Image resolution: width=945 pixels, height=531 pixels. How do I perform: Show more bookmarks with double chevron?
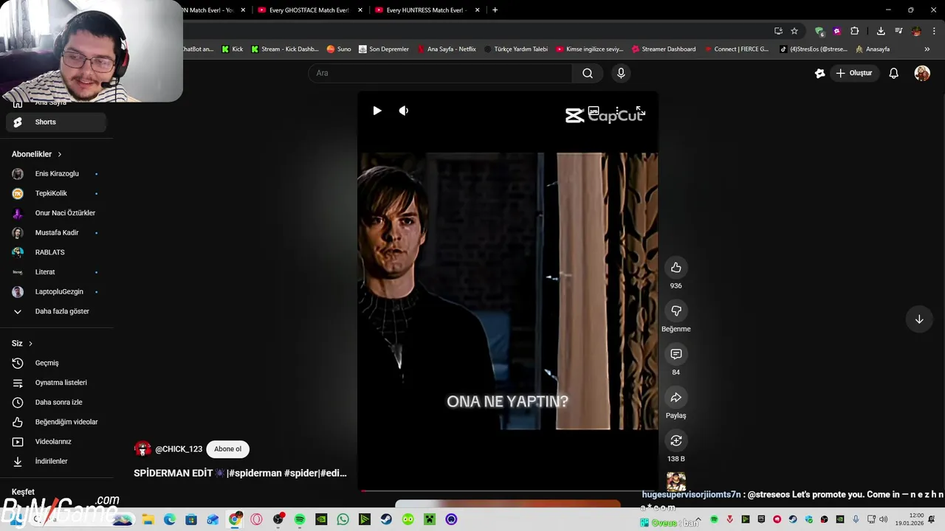point(927,49)
